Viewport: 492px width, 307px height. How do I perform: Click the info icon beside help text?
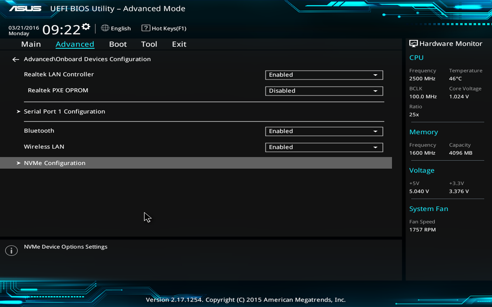tap(11, 251)
